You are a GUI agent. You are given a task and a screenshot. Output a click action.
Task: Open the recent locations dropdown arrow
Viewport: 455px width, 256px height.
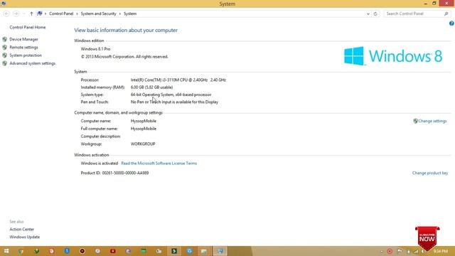(x=24, y=14)
